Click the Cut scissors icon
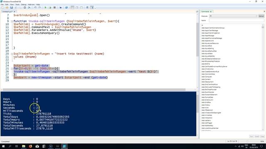 16,7
